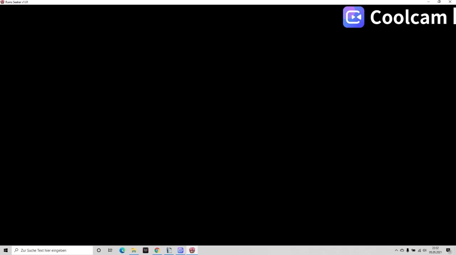Open the clipboard document app on taskbar
Viewport: 456px width, 255px height.
pyautogui.click(x=169, y=250)
